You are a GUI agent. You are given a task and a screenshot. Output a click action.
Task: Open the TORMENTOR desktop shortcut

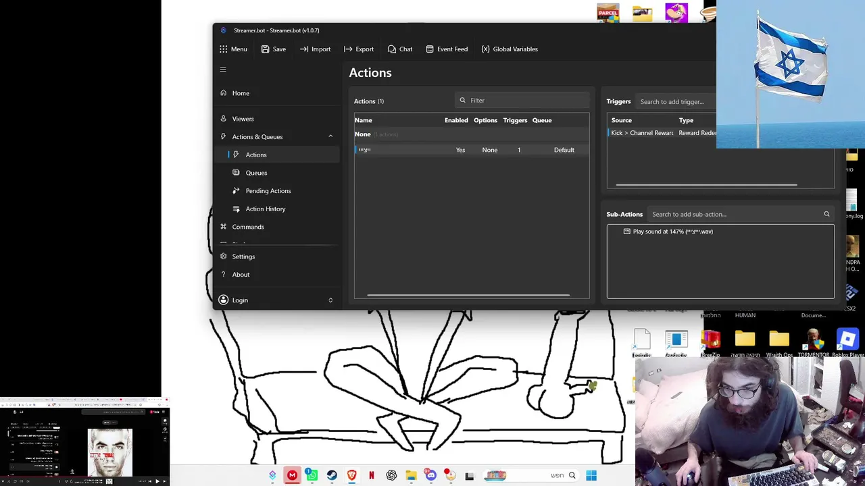pyautogui.click(x=813, y=344)
